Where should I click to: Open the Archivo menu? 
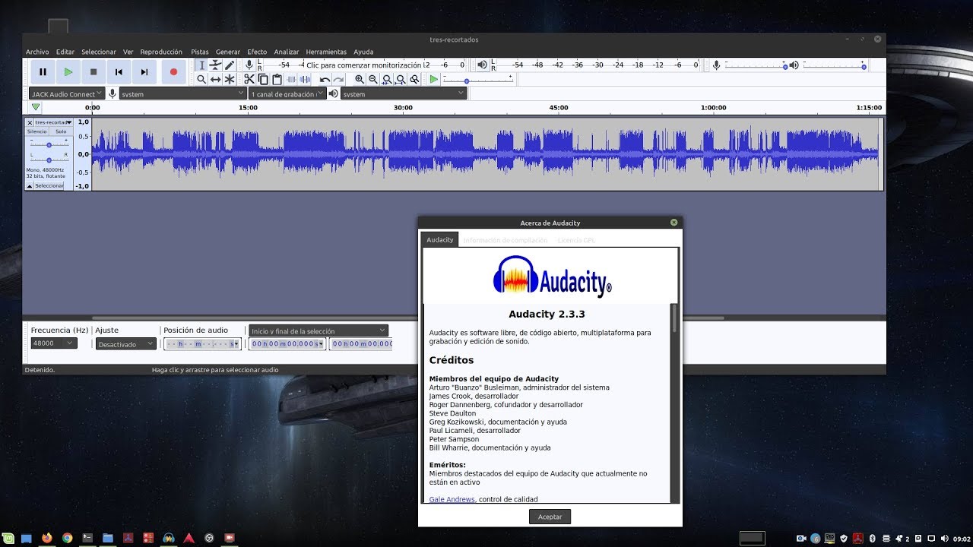[x=37, y=52]
